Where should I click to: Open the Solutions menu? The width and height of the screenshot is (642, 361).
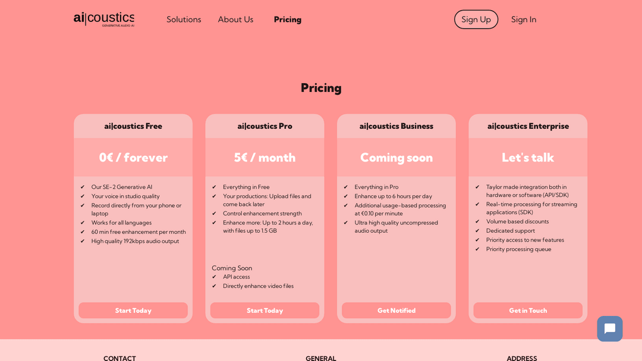pyautogui.click(x=184, y=20)
